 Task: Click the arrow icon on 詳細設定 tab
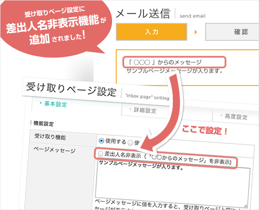click(x=130, y=109)
